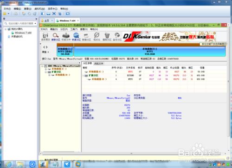Click Capacity (容量) column header
The height and width of the screenshot is (168, 232).
[202, 68]
